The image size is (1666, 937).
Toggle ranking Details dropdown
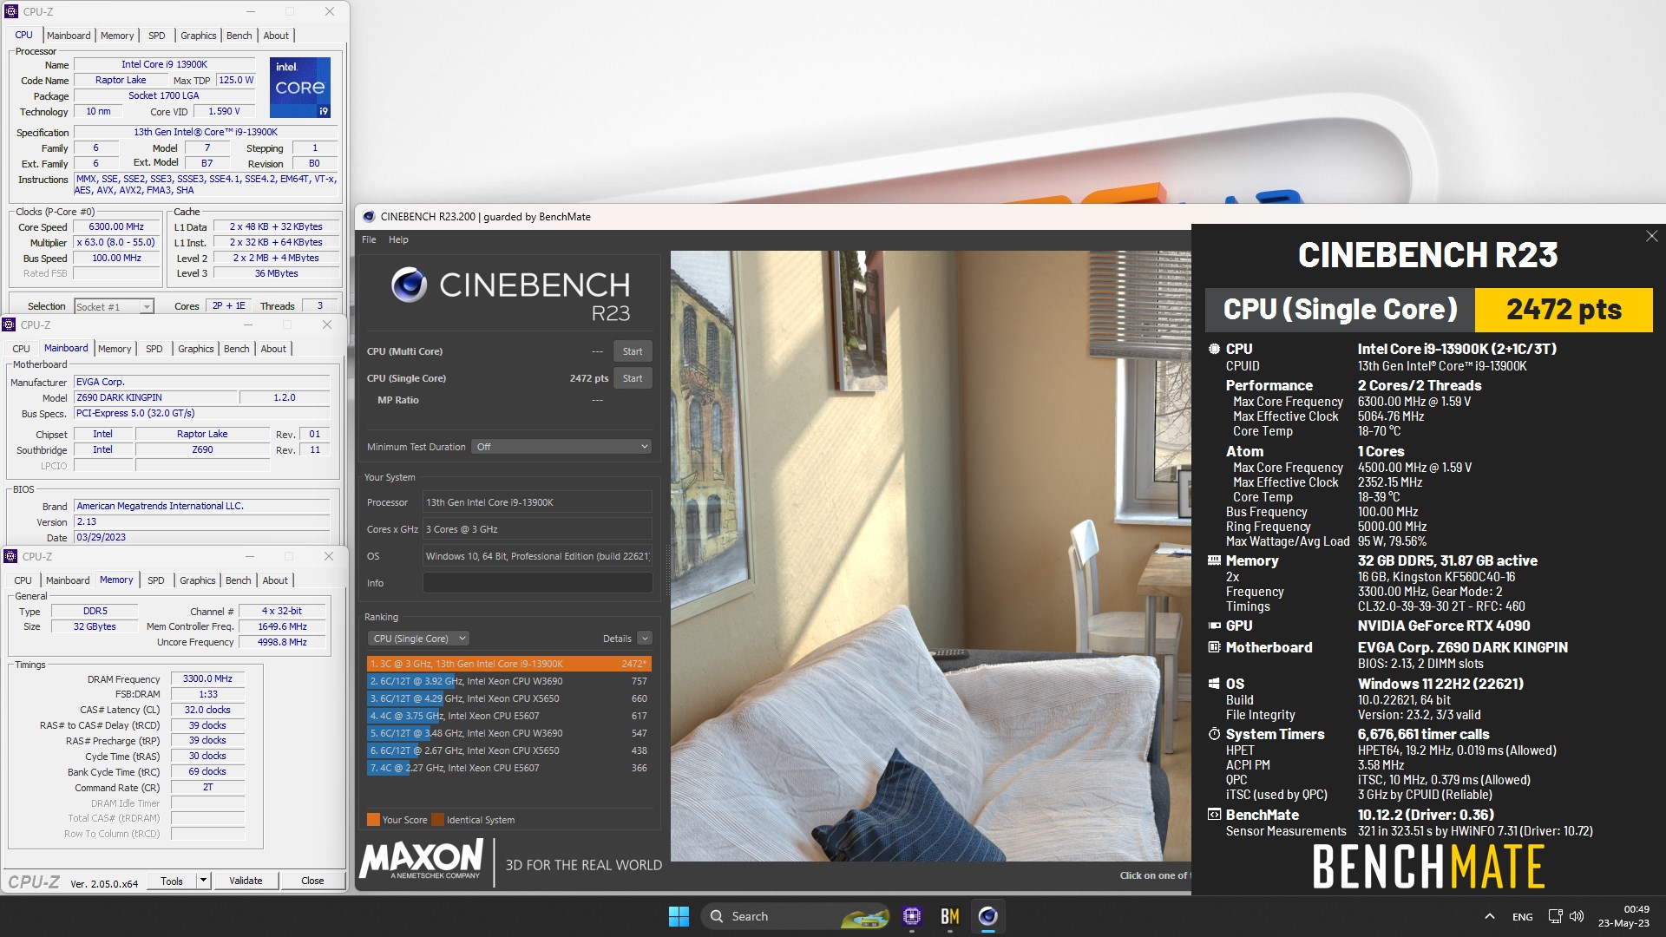(645, 639)
